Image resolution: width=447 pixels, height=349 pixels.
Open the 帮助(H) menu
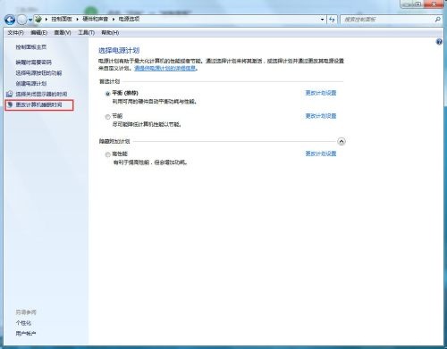pyautogui.click(x=110, y=33)
